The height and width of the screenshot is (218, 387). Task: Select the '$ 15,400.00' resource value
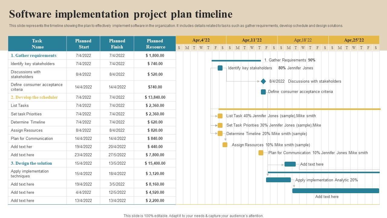coord(155,163)
